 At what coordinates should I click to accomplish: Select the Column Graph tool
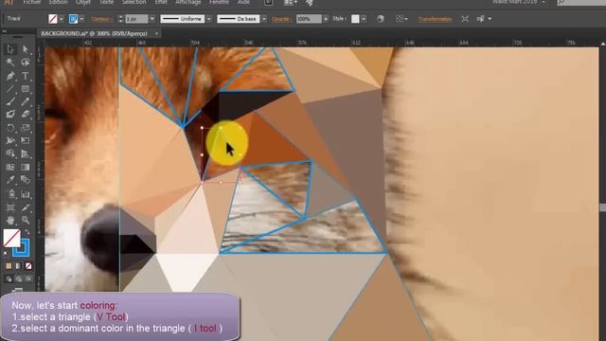26,193
